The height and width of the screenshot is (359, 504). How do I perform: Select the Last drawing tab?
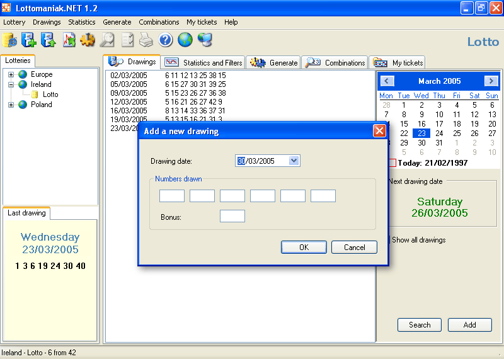coord(26,213)
